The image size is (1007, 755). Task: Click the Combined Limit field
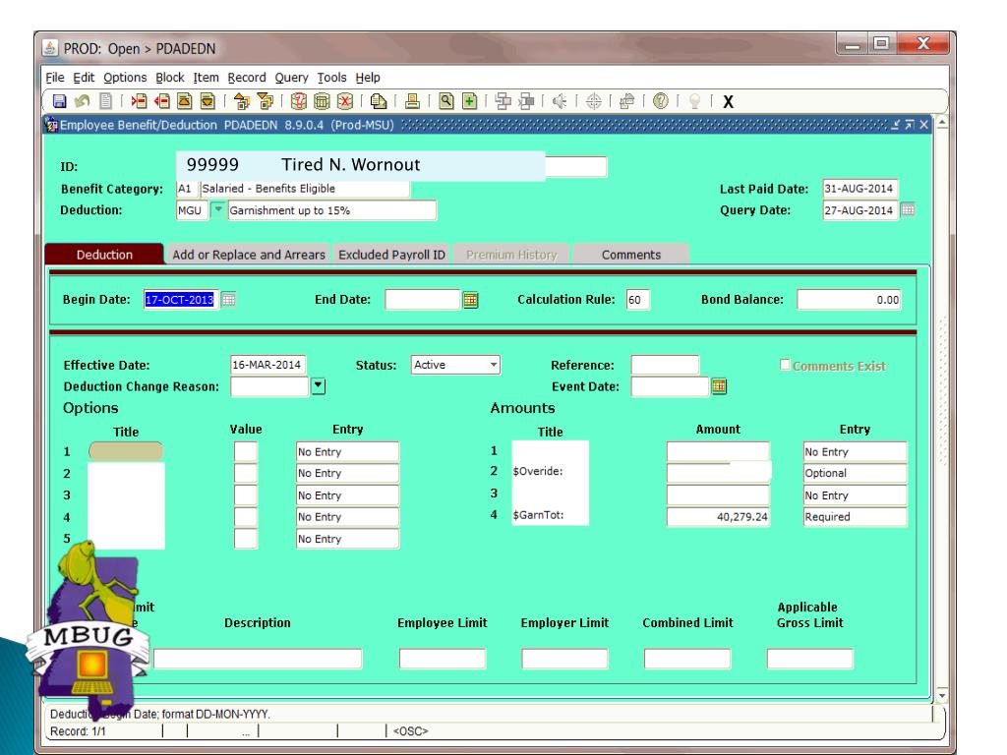(687, 659)
